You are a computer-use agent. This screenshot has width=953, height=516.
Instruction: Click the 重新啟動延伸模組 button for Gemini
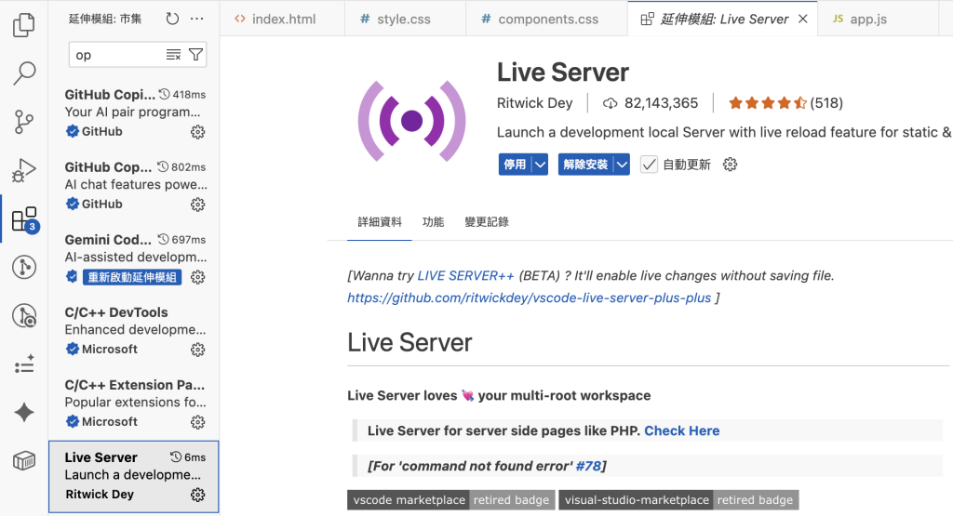132,277
